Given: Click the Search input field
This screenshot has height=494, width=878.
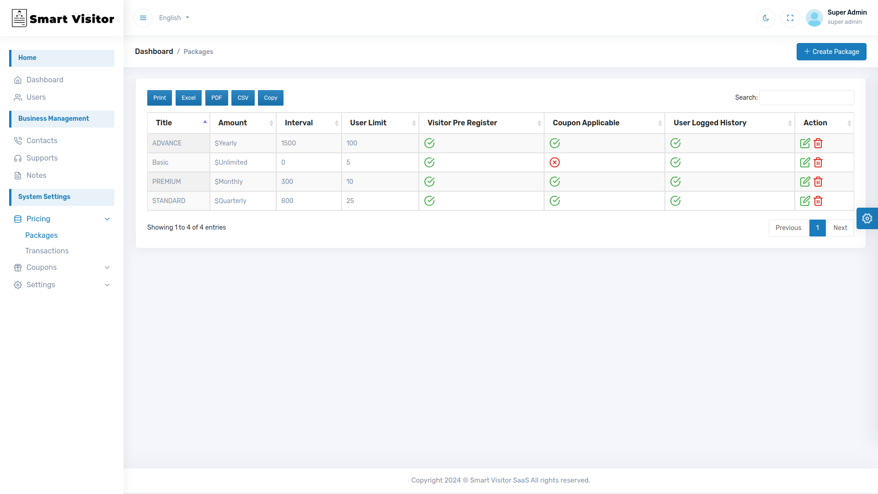Looking at the screenshot, I should 806,98.
